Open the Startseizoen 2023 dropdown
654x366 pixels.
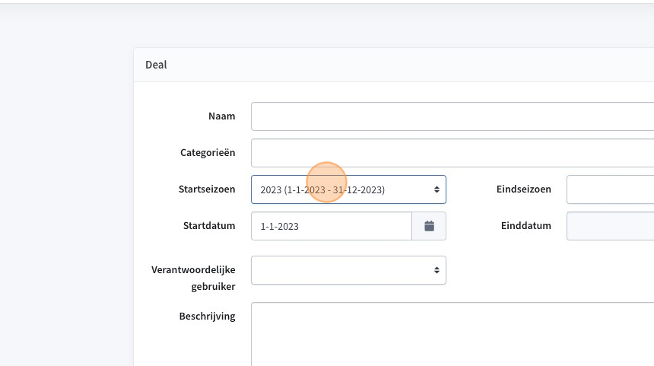[x=349, y=190]
